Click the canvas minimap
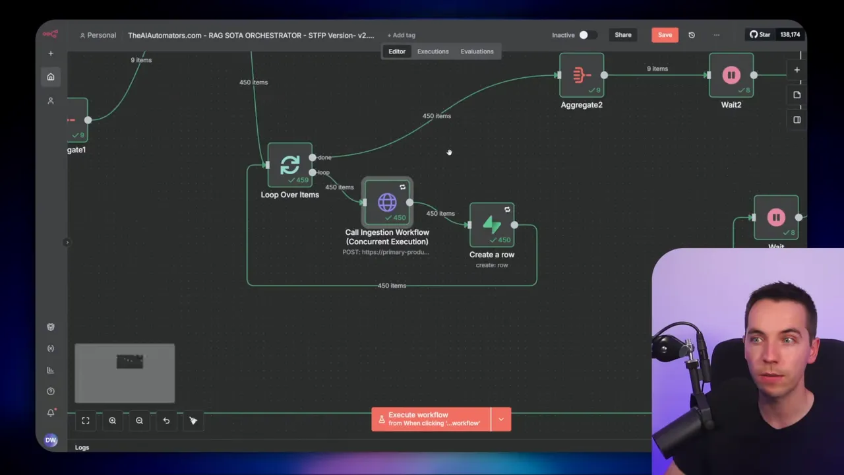This screenshot has height=475, width=844. pyautogui.click(x=125, y=373)
